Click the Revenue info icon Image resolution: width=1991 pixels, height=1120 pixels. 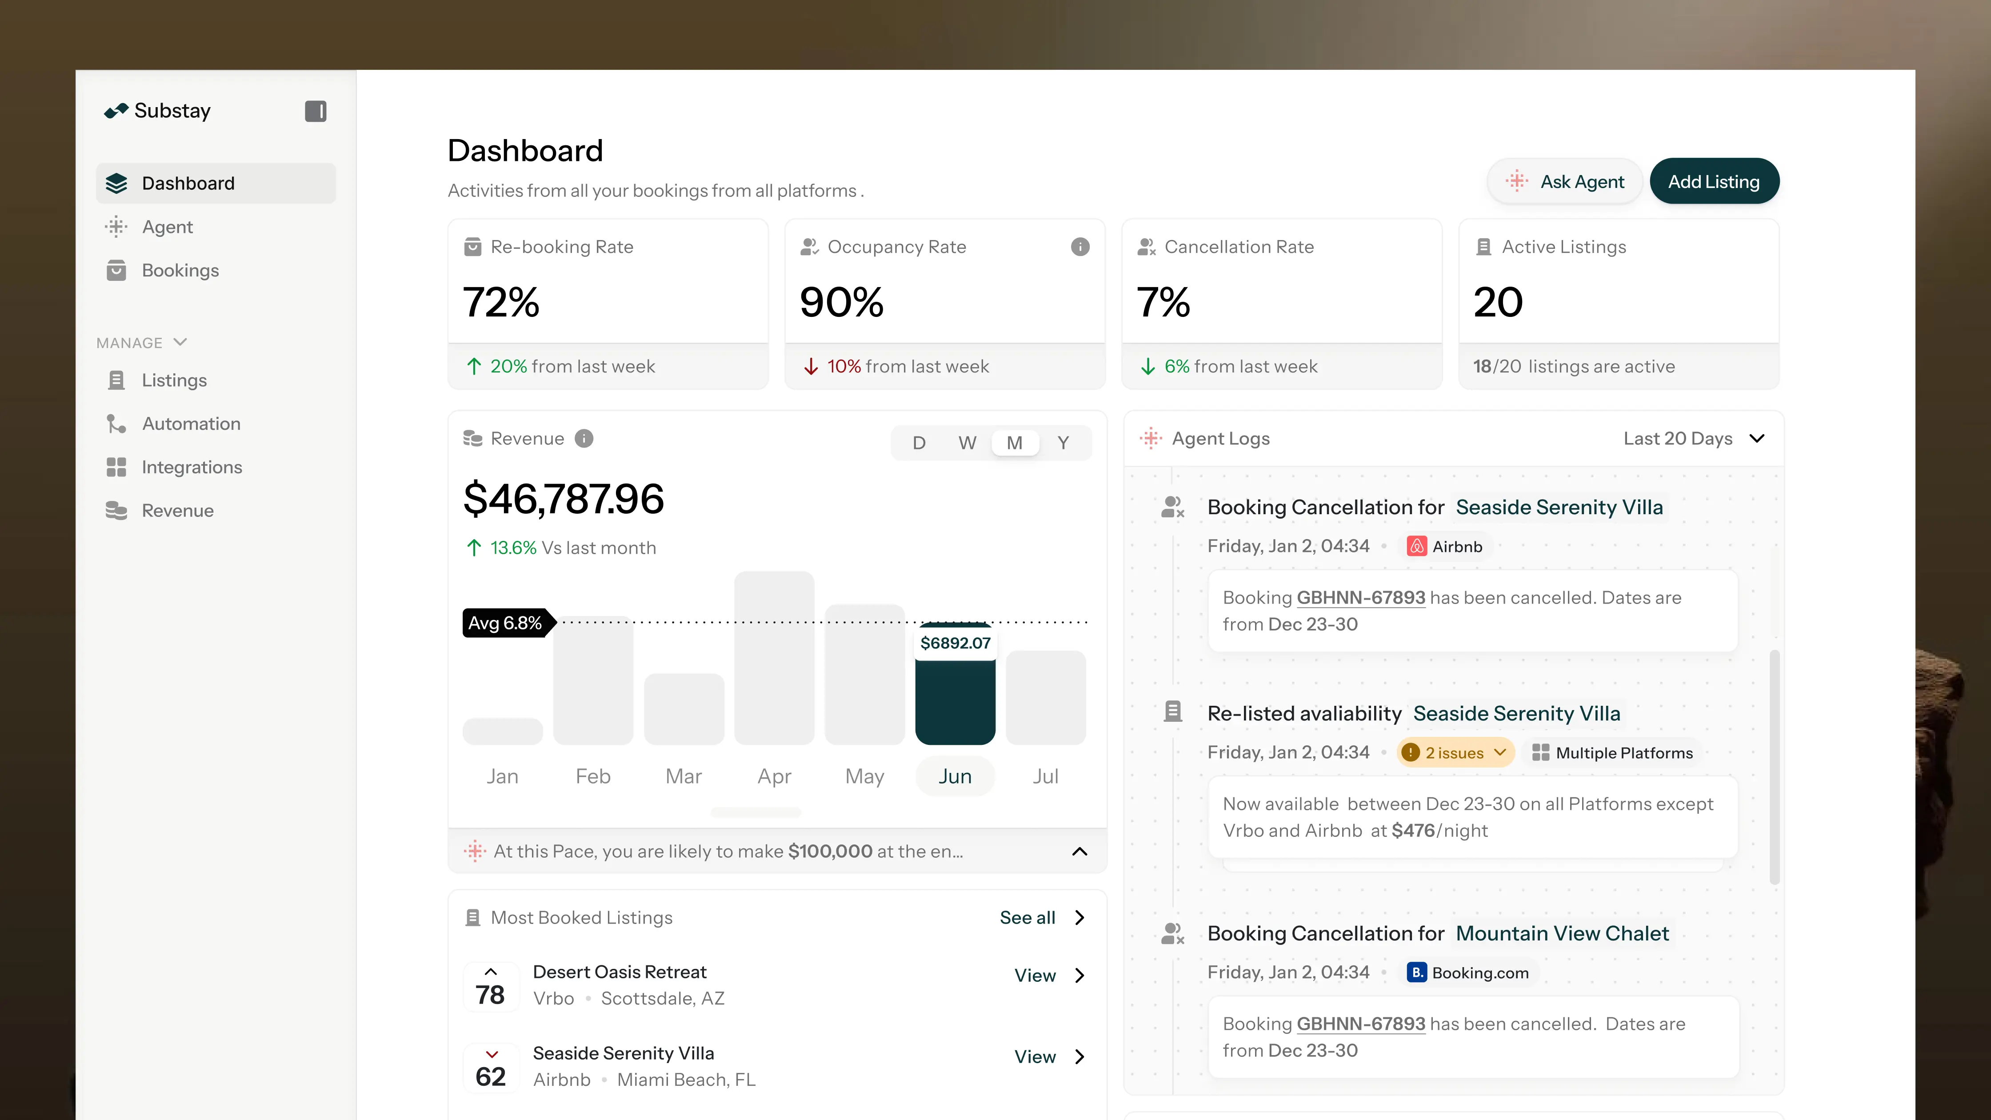pyautogui.click(x=584, y=438)
